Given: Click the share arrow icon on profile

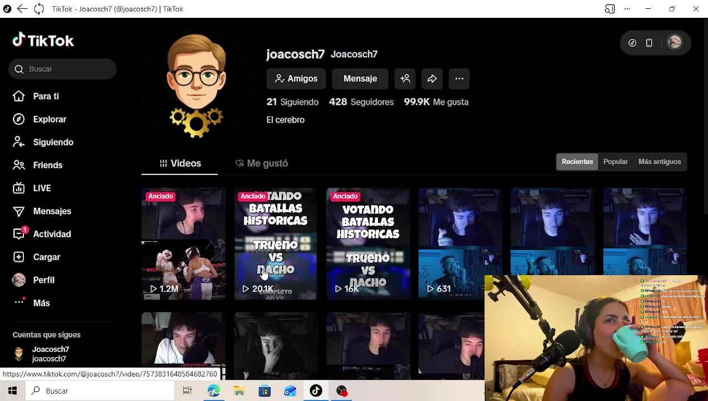Looking at the screenshot, I should [x=432, y=79].
